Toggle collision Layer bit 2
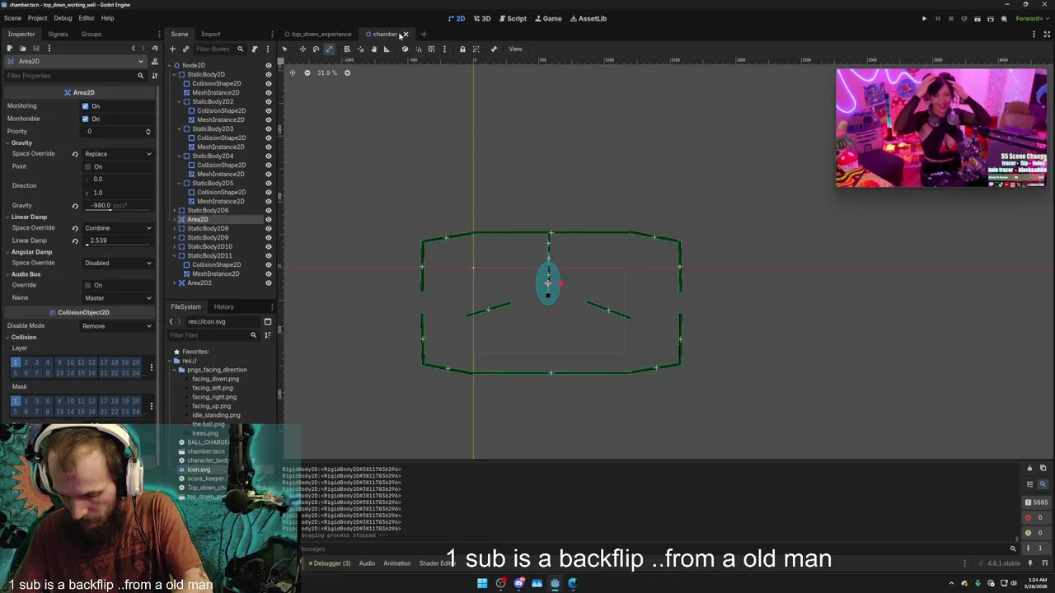This screenshot has height=593, width=1055. point(26,362)
